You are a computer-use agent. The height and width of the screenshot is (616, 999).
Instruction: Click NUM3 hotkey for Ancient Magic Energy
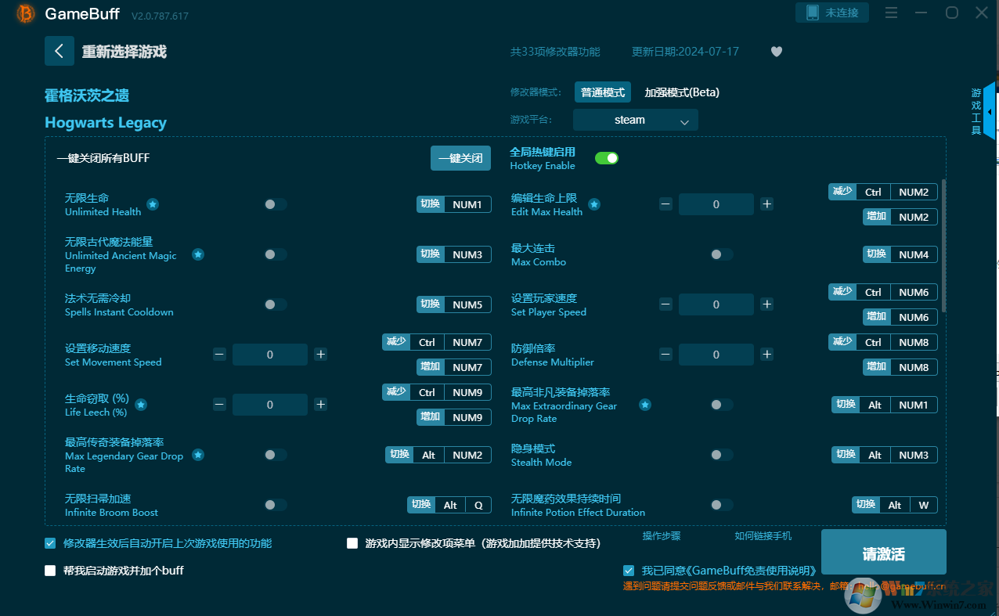point(467,254)
